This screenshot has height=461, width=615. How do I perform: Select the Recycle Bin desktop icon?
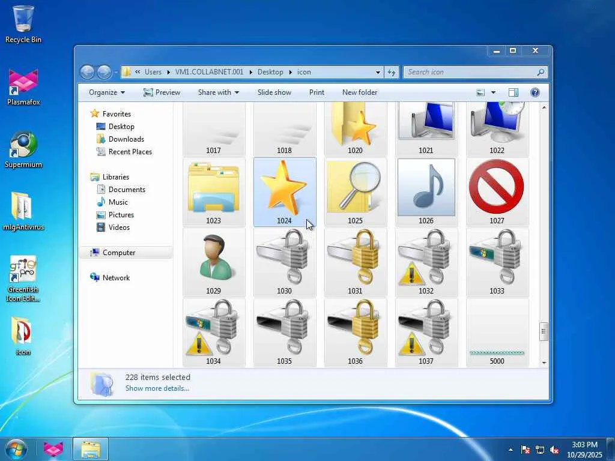pos(23,23)
